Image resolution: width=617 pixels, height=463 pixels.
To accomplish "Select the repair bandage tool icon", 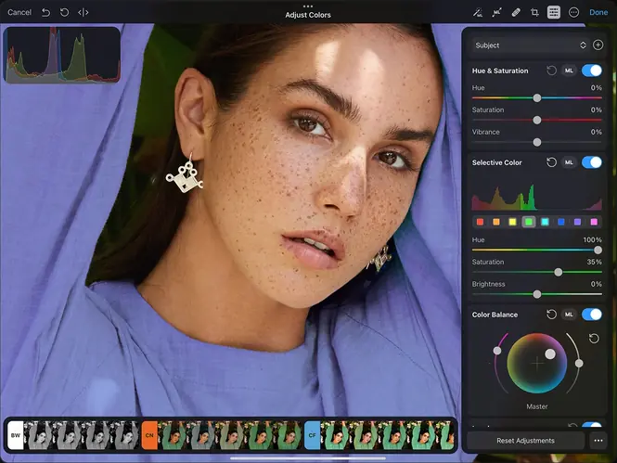I will pos(516,13).
